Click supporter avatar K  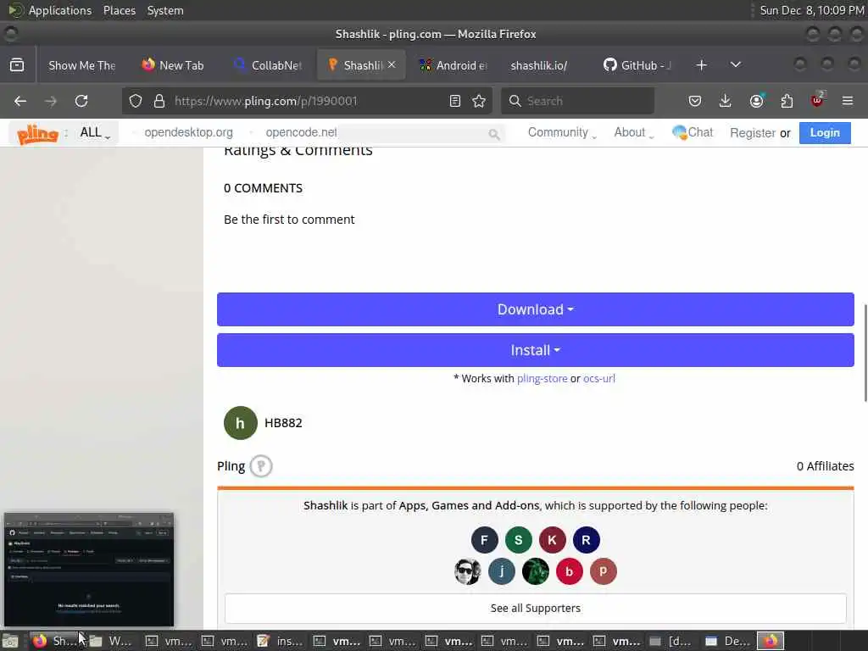[552, 540]
